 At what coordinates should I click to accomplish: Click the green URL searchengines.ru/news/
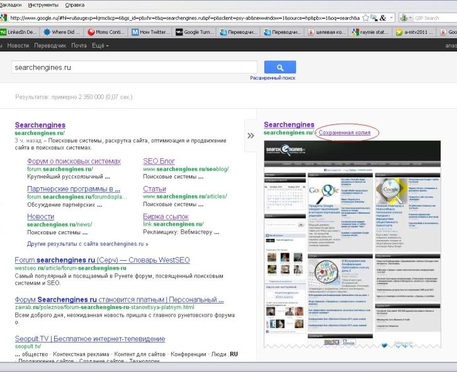[59, 224]
